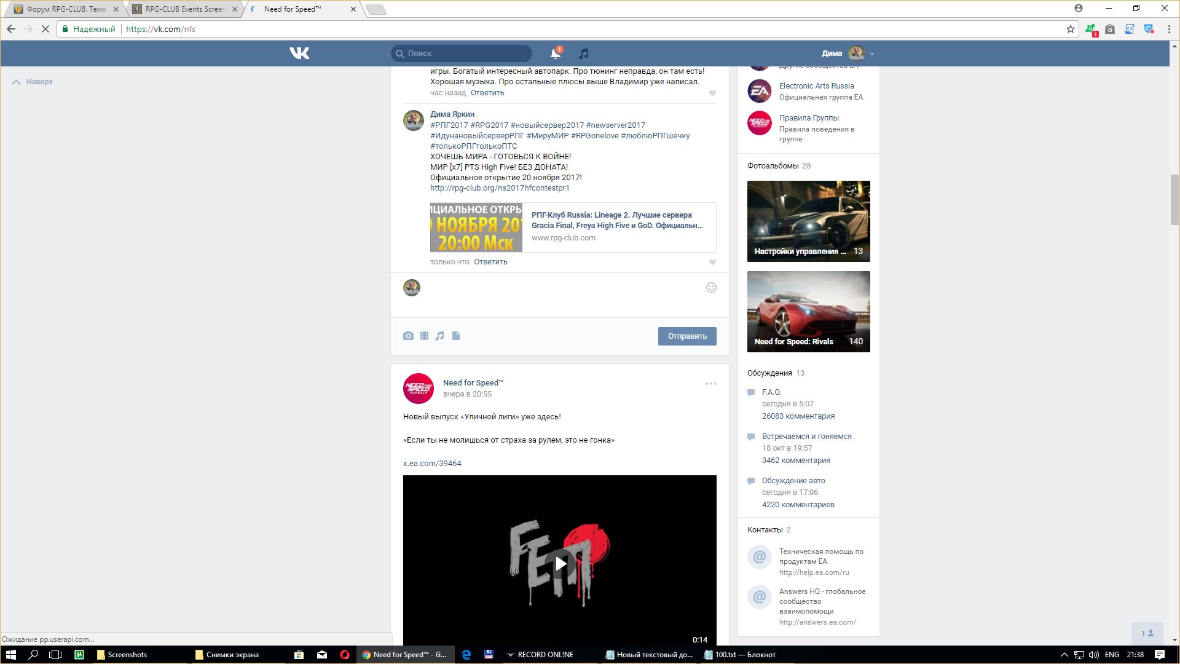The height and width of the screenshot is (664, 1180).
Task: Click the VK logo home icon
Action: click(x=299, y=53)
